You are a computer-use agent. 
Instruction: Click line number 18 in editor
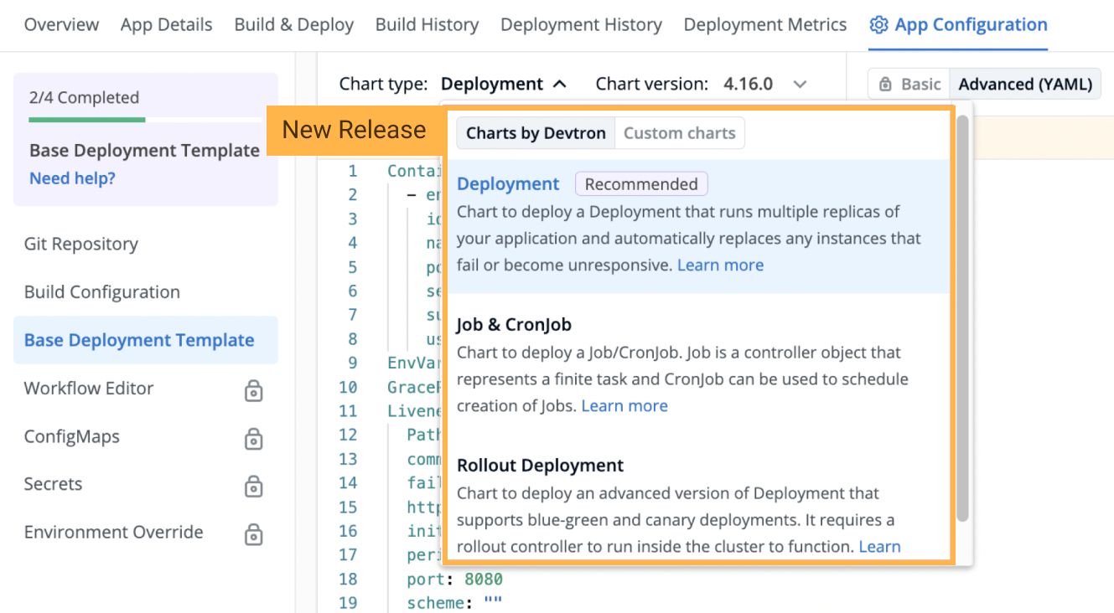point(348,579)
